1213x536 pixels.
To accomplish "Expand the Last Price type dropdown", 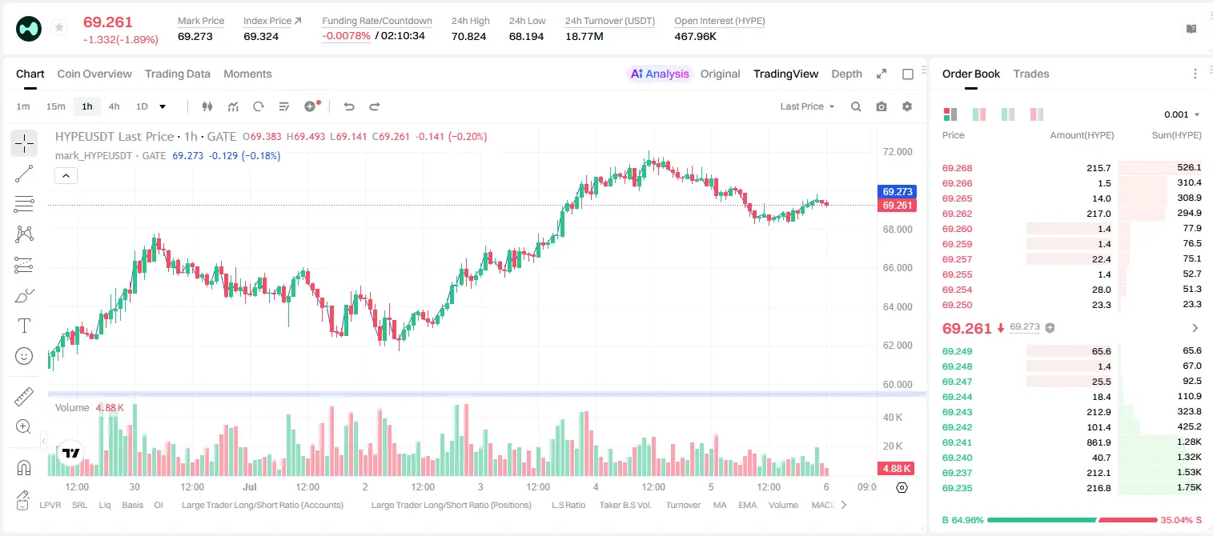I will [807, 106].
